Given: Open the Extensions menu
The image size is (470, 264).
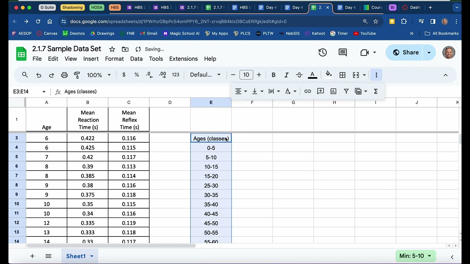Looking at the screenshot, I should 183,59.
